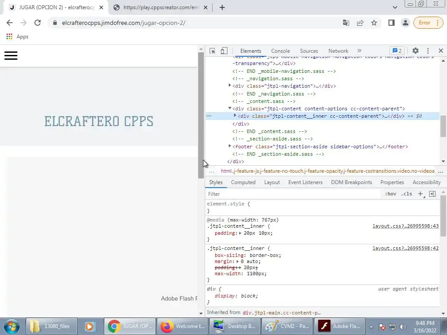The width and height of the screenshot is (447, 335).
Task: Close the play.cppscreator.com tab
Action: tap(206, 7)
